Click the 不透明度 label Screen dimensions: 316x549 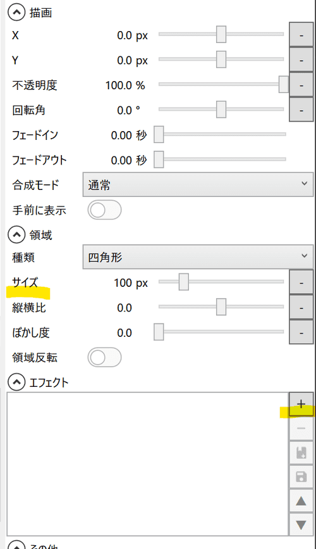point(35,85)
